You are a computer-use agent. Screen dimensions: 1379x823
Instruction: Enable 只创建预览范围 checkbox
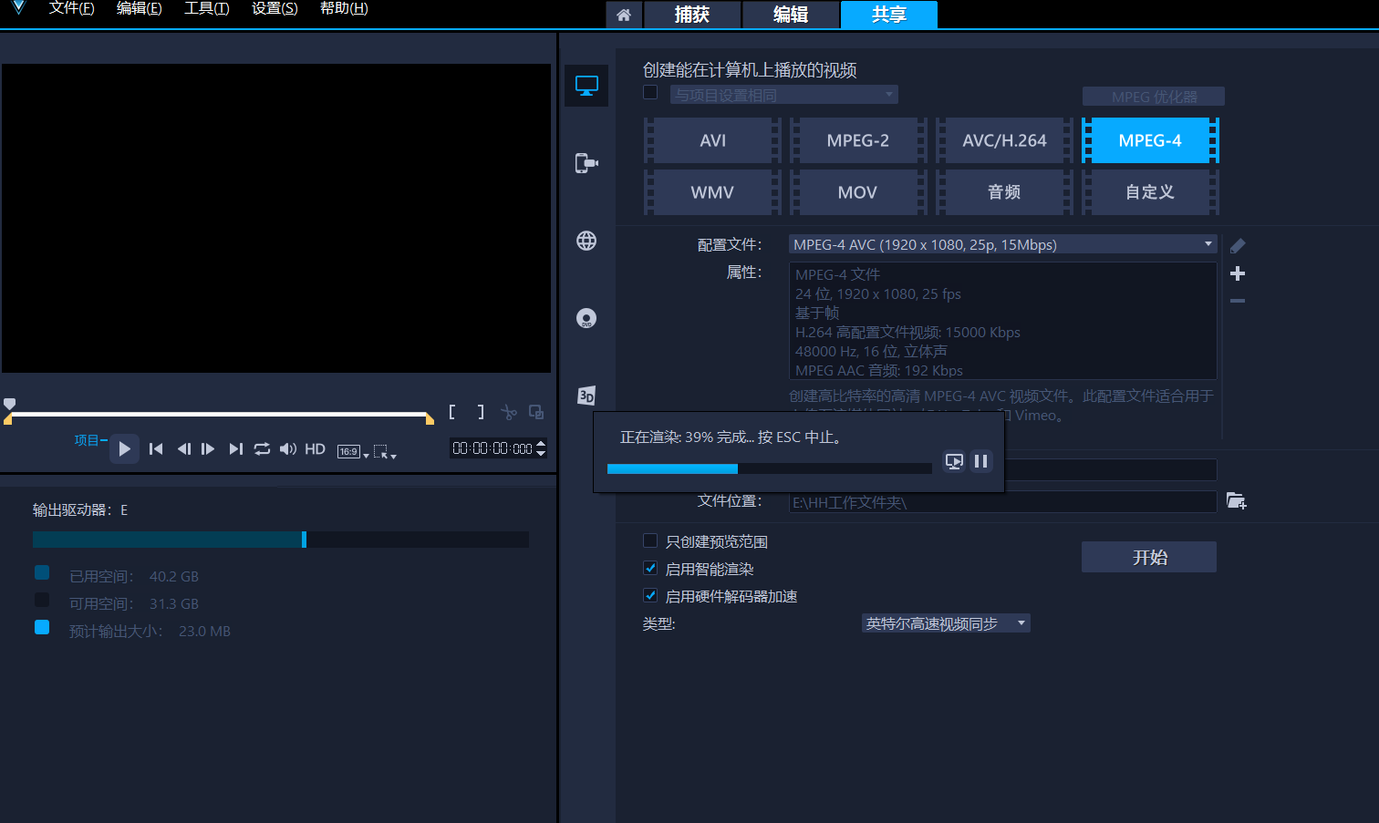(x=650, y=541)
